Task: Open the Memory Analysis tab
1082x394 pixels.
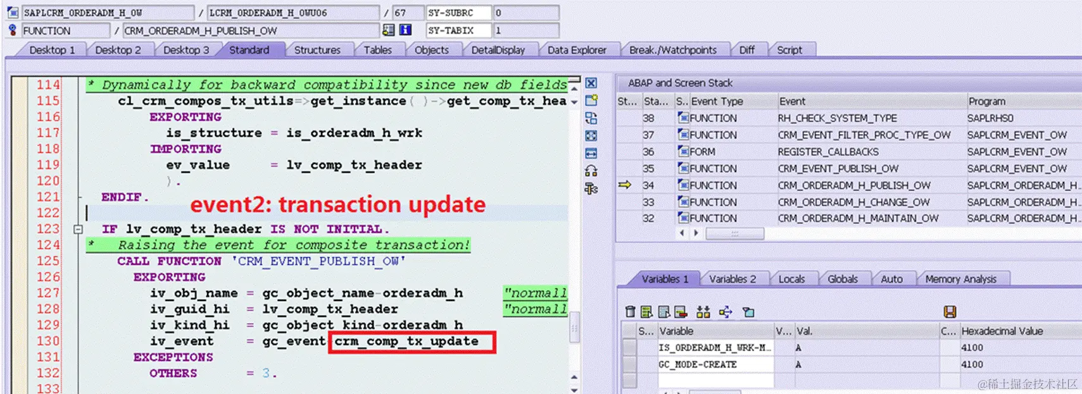Action: coord(960,279)
